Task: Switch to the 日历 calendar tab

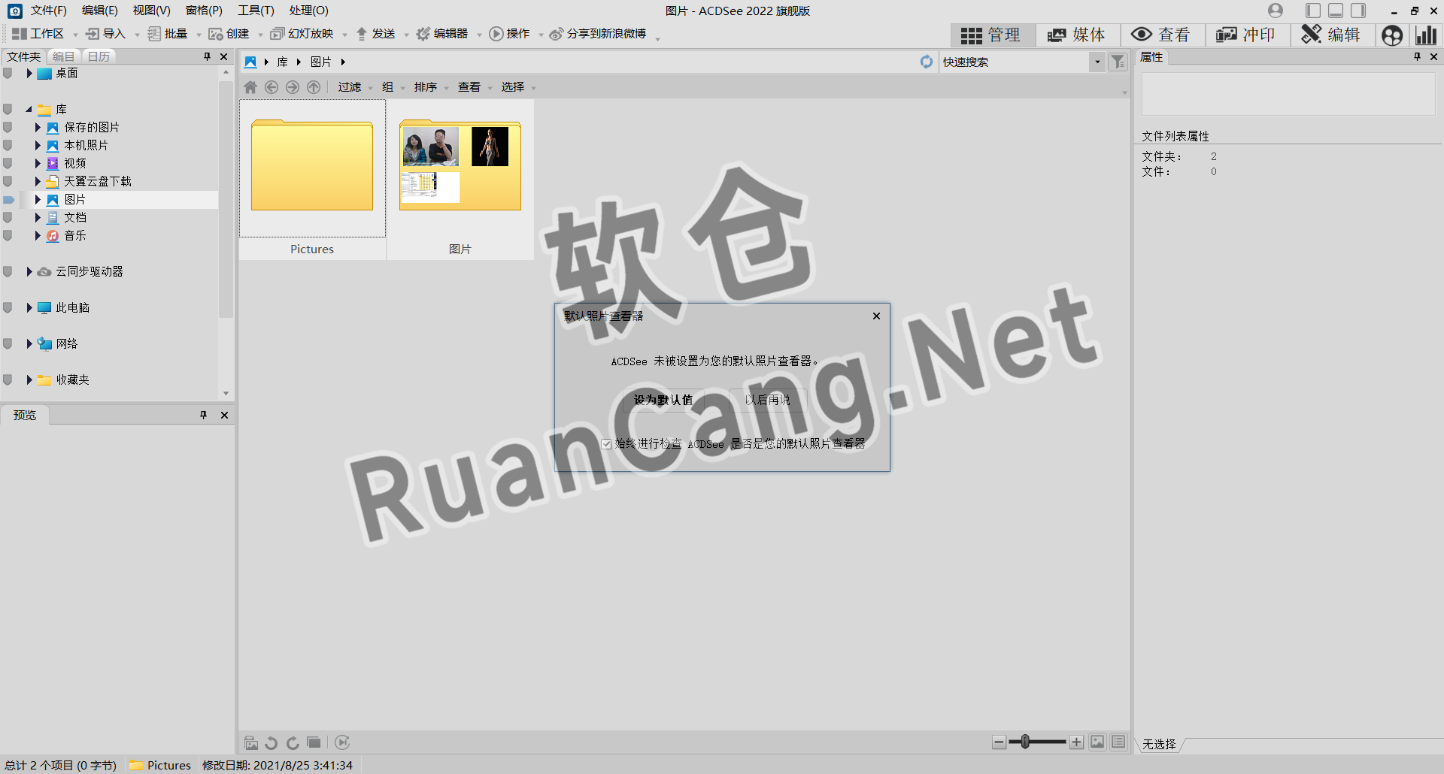Action: [99, 56]
